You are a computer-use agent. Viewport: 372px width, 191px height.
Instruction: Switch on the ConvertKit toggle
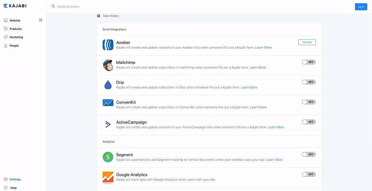pyautogui.click(x=309, y=102)
